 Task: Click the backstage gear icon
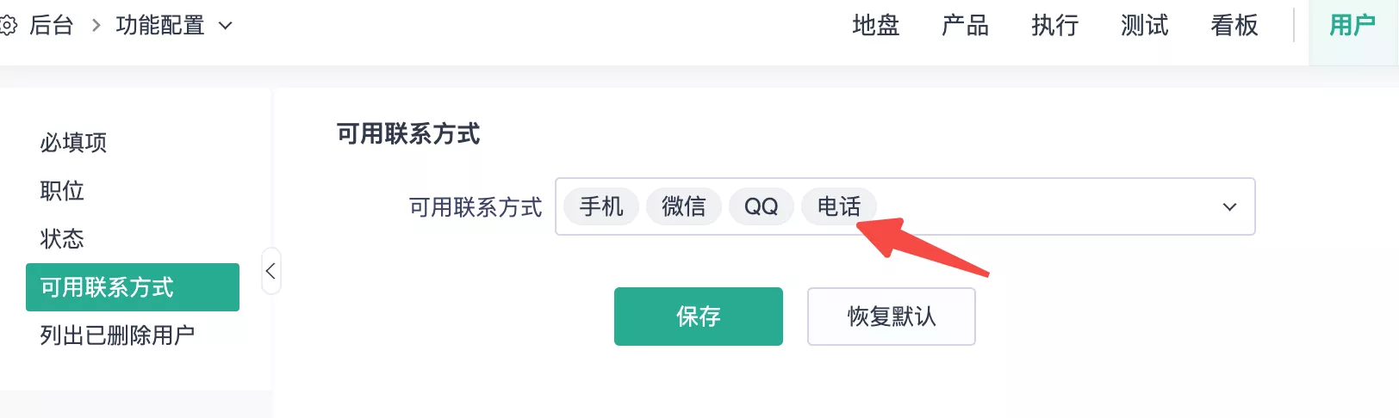tap(8, 26)
